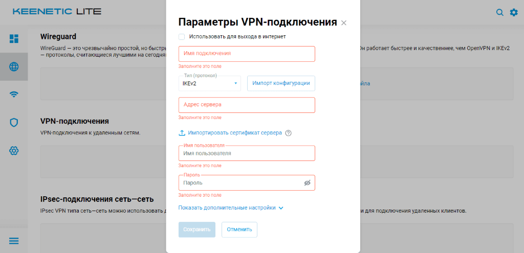Image resolution: width=524 pixels, height=253 pixels.
Task: Open the IKEv2 protocol type dropdown
Action: point(209,83)
